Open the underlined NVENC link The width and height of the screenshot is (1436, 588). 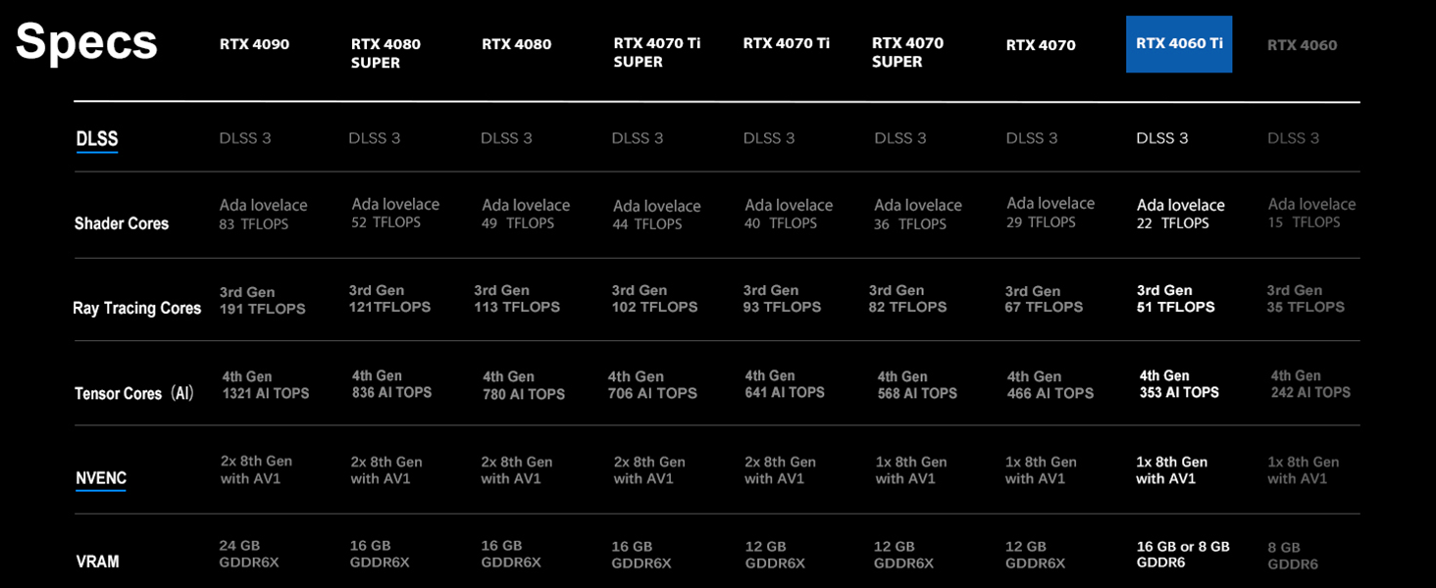click(x=101, y=478)
